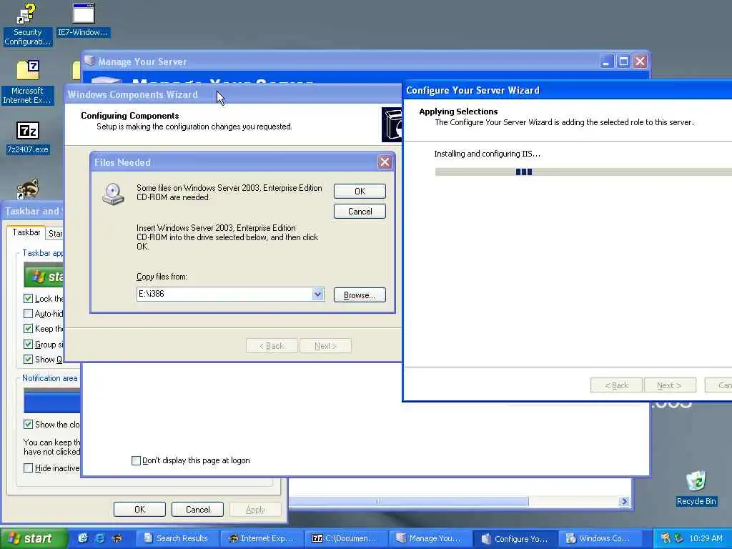Image resolution: width=732 pixels, height=549 pixels.
Task: Click the first system tray icon
Action: pos(666,538)
